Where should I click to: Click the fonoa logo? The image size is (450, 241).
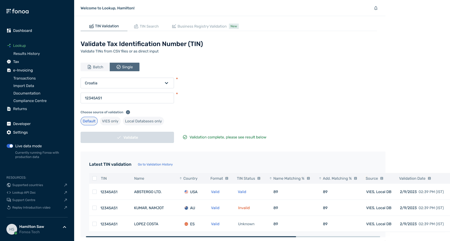(18, 11)
